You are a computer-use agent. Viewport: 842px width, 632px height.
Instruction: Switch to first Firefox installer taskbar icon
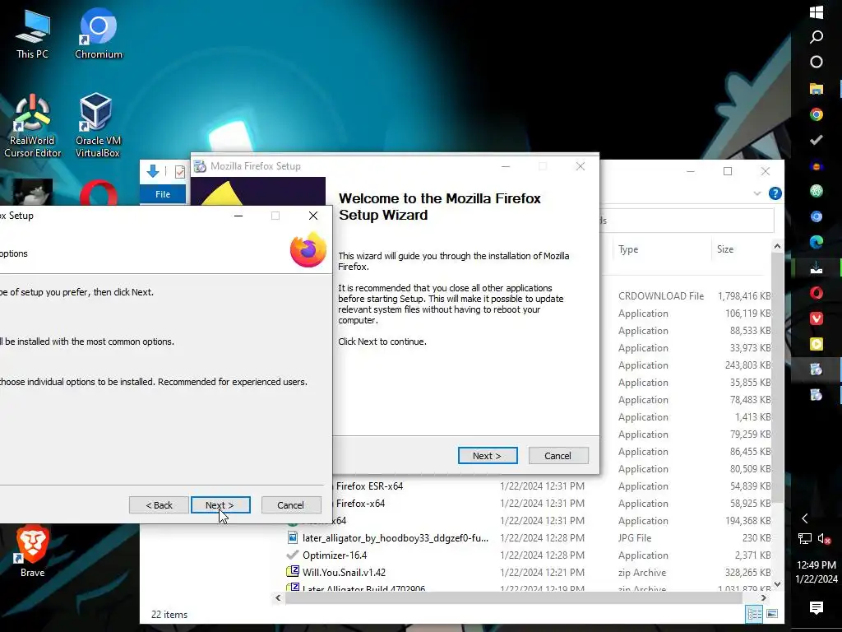pyautogui.click(x=817, y=369)
